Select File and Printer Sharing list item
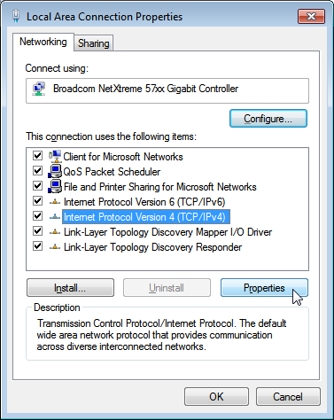 (159, 187)
